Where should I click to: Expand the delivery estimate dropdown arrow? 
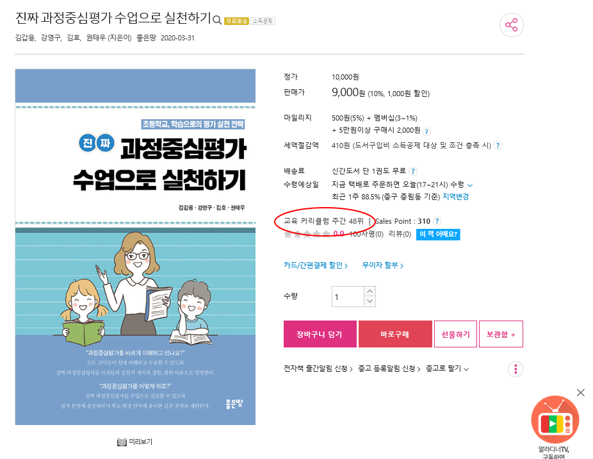[x=470, y=185]
